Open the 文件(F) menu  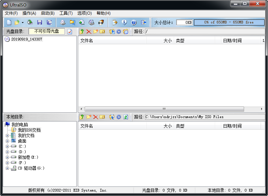(x=11, y=13)
